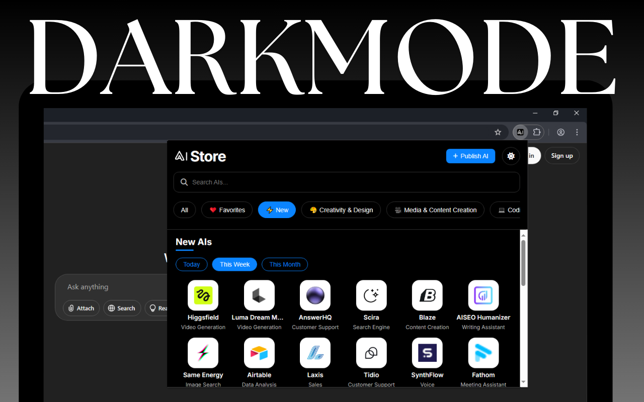Click the popup vertical scrollbar thumb
This screenshot has width=644, height=402.
[x=523, y=263]
